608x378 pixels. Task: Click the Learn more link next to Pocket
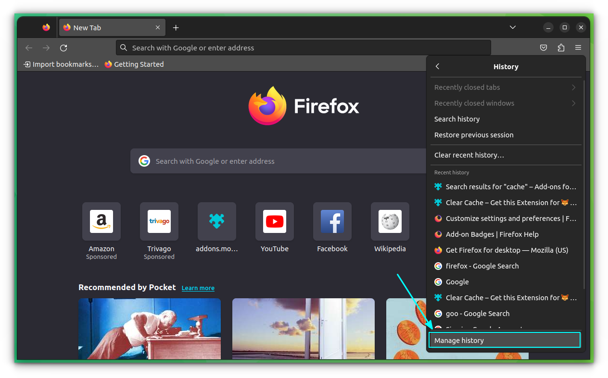pos(198,287)
